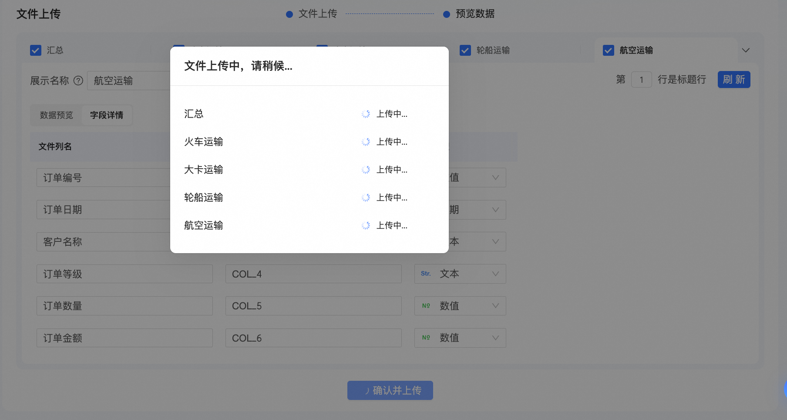787x420 pixels.
Task: Click the 火车运输 name in the upload dialog
Action: point(204,142)
